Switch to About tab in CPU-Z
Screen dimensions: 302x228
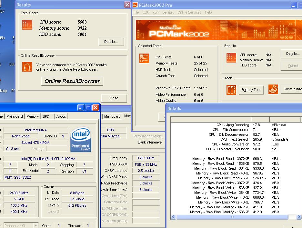pos(61,116)
